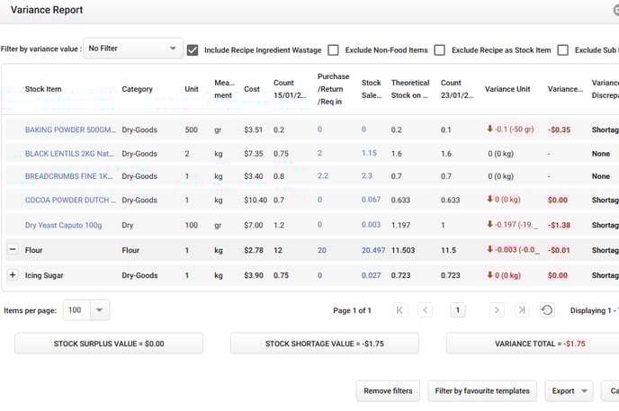Open BREADCRUMBS FINE 1K stock item link
Screen dimensions: 619x411
[68, 176]
